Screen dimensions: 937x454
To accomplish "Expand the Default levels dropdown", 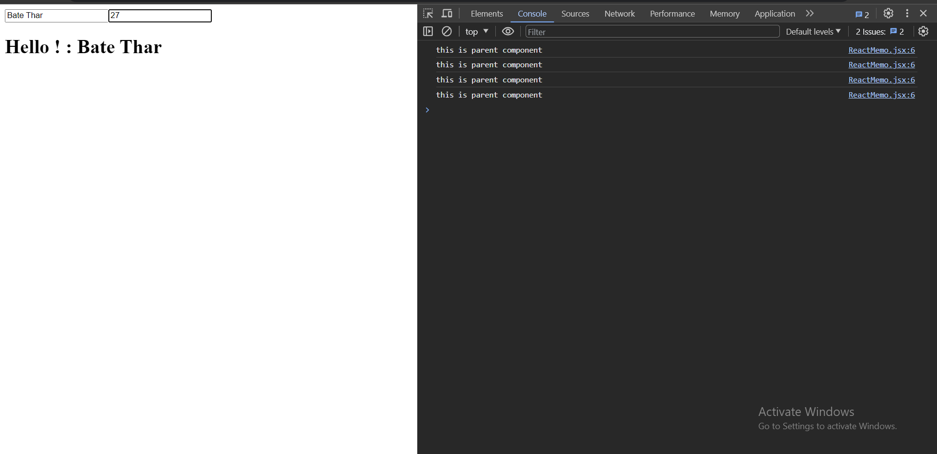I will 813,32.
